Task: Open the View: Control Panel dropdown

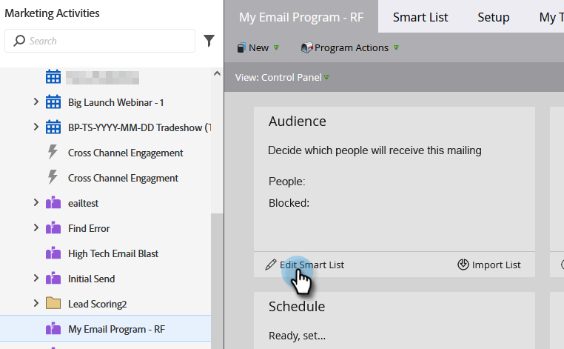Action: click(282, 77)
